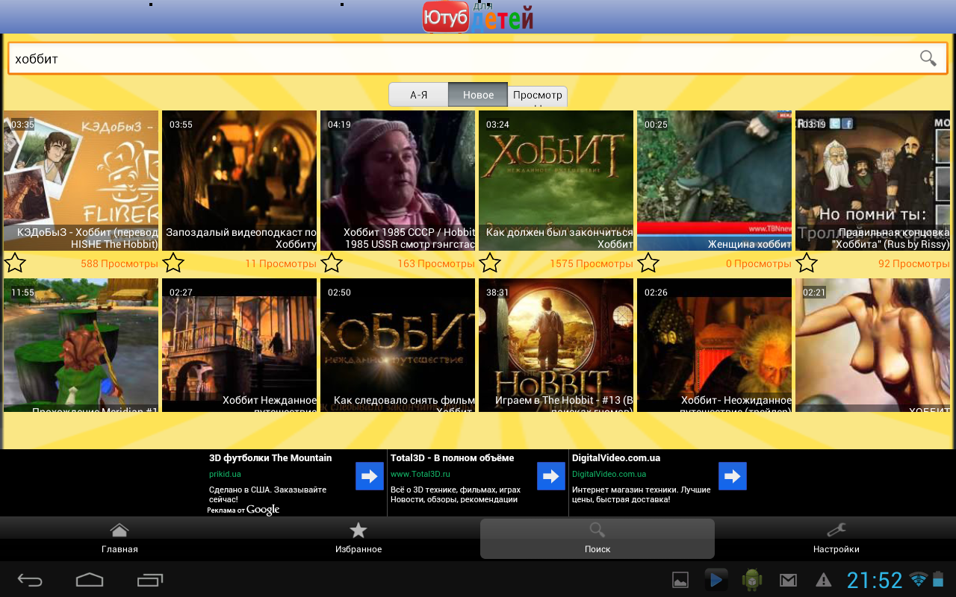Tap the Ютуб для детей logo

click(478, 16)
